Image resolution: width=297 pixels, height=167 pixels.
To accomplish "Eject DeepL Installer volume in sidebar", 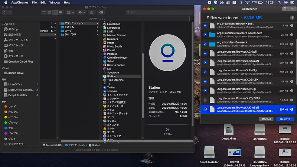I will (37, 95).
